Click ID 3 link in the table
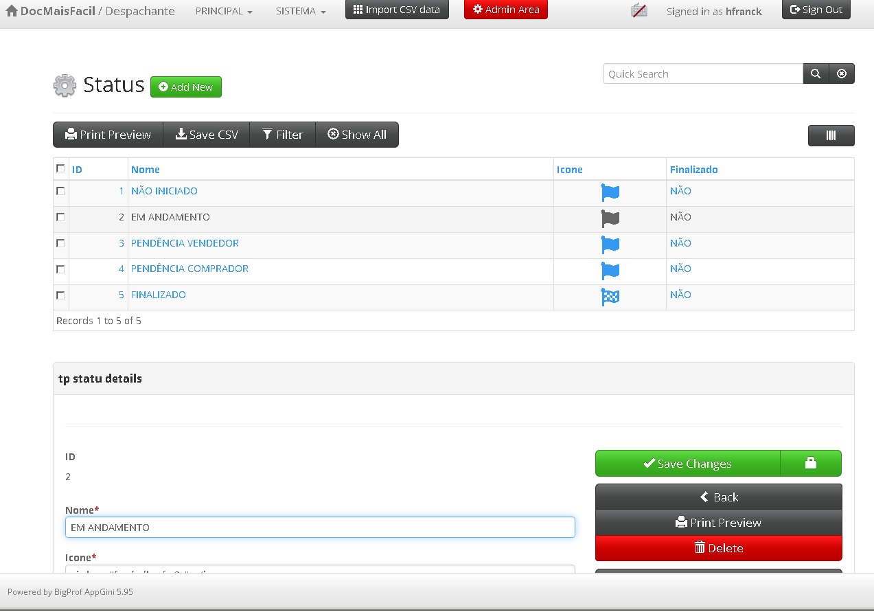This screenshot has width=874, height=612. coord(122,243)
